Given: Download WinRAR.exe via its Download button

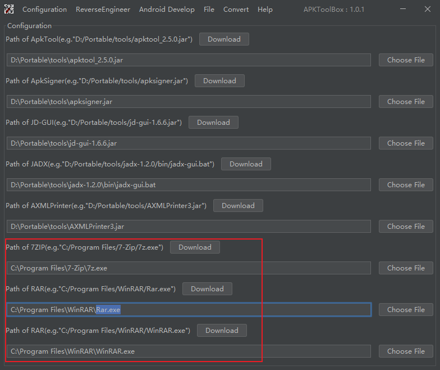Looking at the screenshot, I should pyautogui.click(x=222, y=331).
